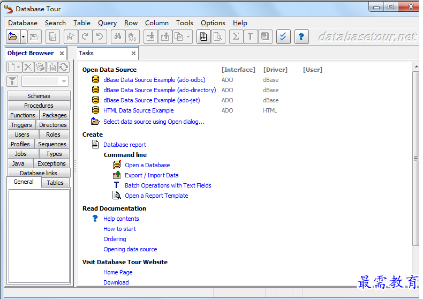Click the T text fields toolbar icon

pyautogui.click(x=251, y=36)
